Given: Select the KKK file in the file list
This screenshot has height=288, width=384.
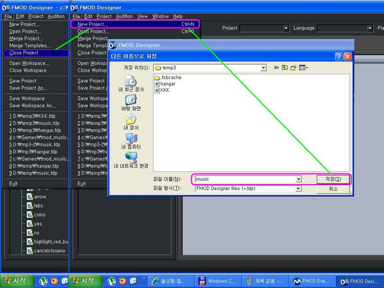Looking at the screenshot, I should click(x=162, y=90).
